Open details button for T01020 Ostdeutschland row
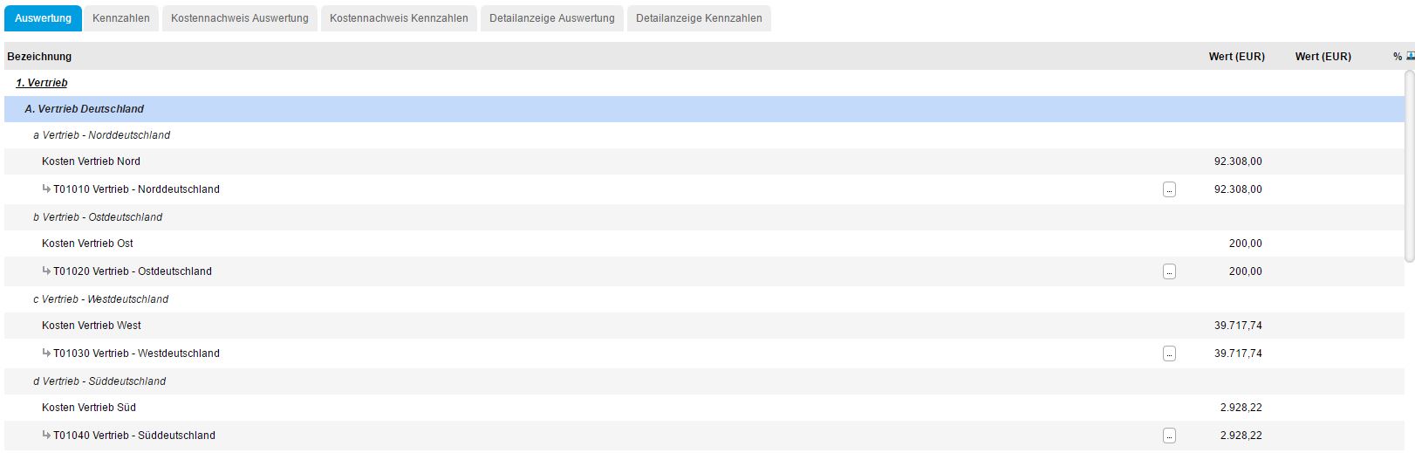The width and height of the screenshot is (1415, 453). pyautogui.click(x=1169, y=271)
